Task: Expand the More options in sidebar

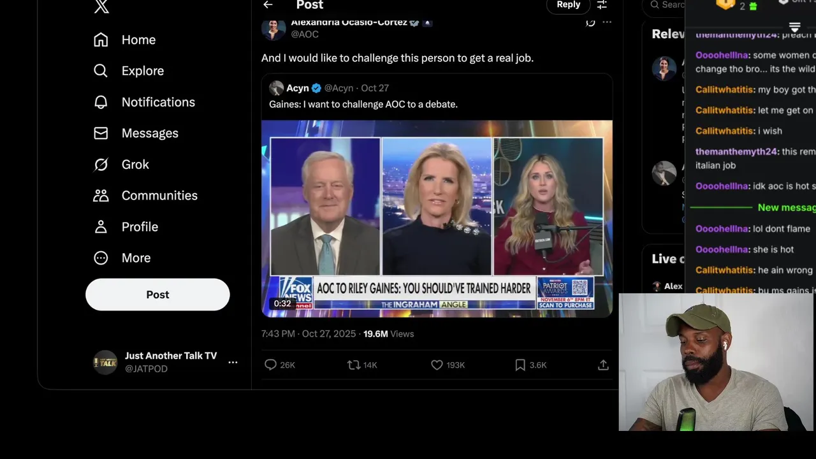Action: (101, 258)
